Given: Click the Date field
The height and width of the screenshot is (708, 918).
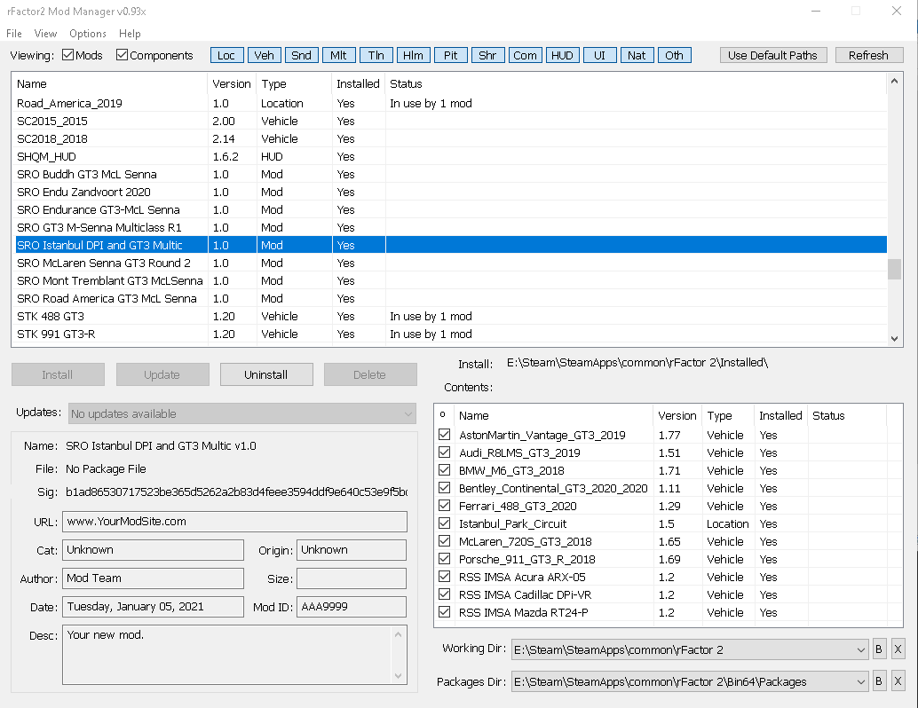Looking at the screenshot, I should pyautogui.click(x=153, y=607).
